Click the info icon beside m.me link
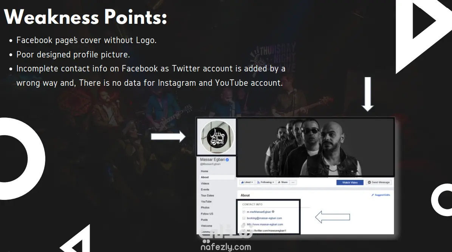Image resolution: width=452 pixels, height=252 pixels. click(x=273, y=212)
